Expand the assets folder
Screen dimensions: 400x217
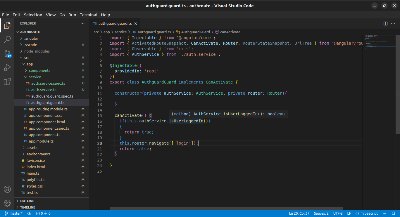point(52,147)
